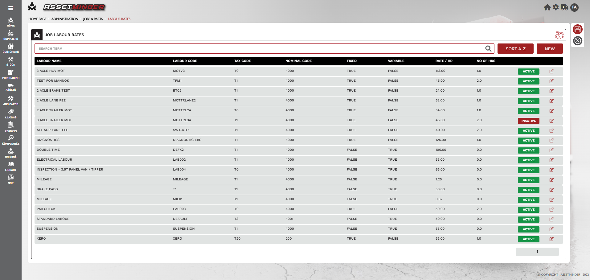590x280 pixels.
Task: Click the circled X cancel icon
Action: [x=577, y=41]
